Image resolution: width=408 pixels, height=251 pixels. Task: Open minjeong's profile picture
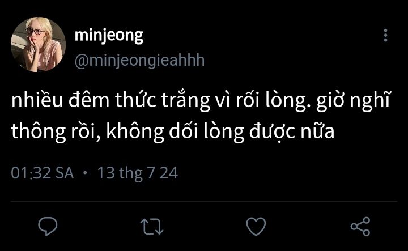pos(39,44)
